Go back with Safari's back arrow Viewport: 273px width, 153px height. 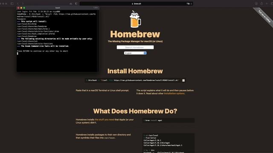coord(18,3)
